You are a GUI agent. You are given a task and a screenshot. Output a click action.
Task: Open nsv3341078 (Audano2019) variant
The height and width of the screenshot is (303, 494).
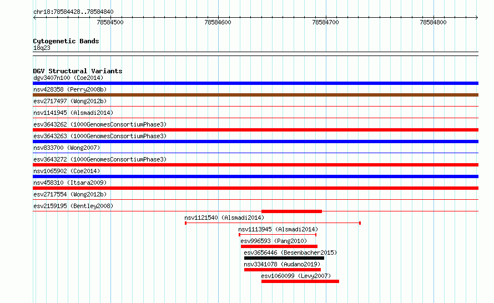[282, 264]
